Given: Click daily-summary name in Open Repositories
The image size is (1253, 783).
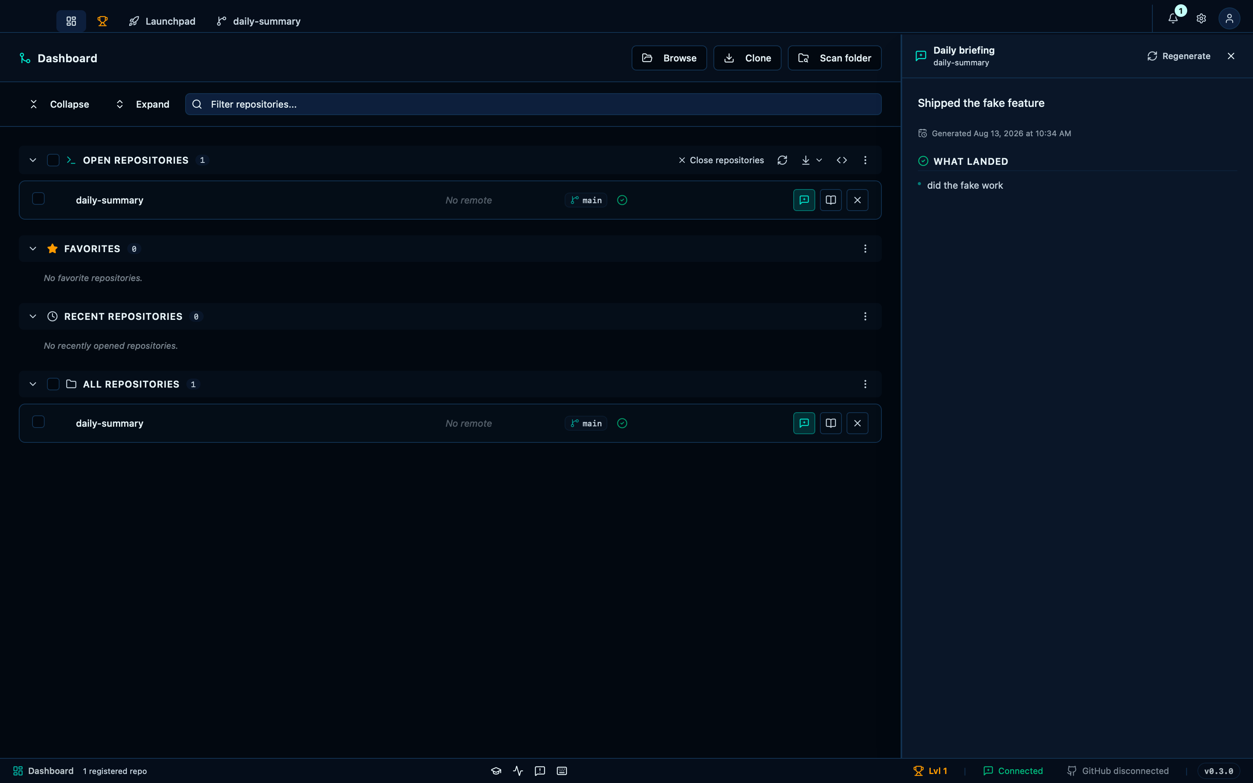Looking at the screenshot, I should [109, 200].
